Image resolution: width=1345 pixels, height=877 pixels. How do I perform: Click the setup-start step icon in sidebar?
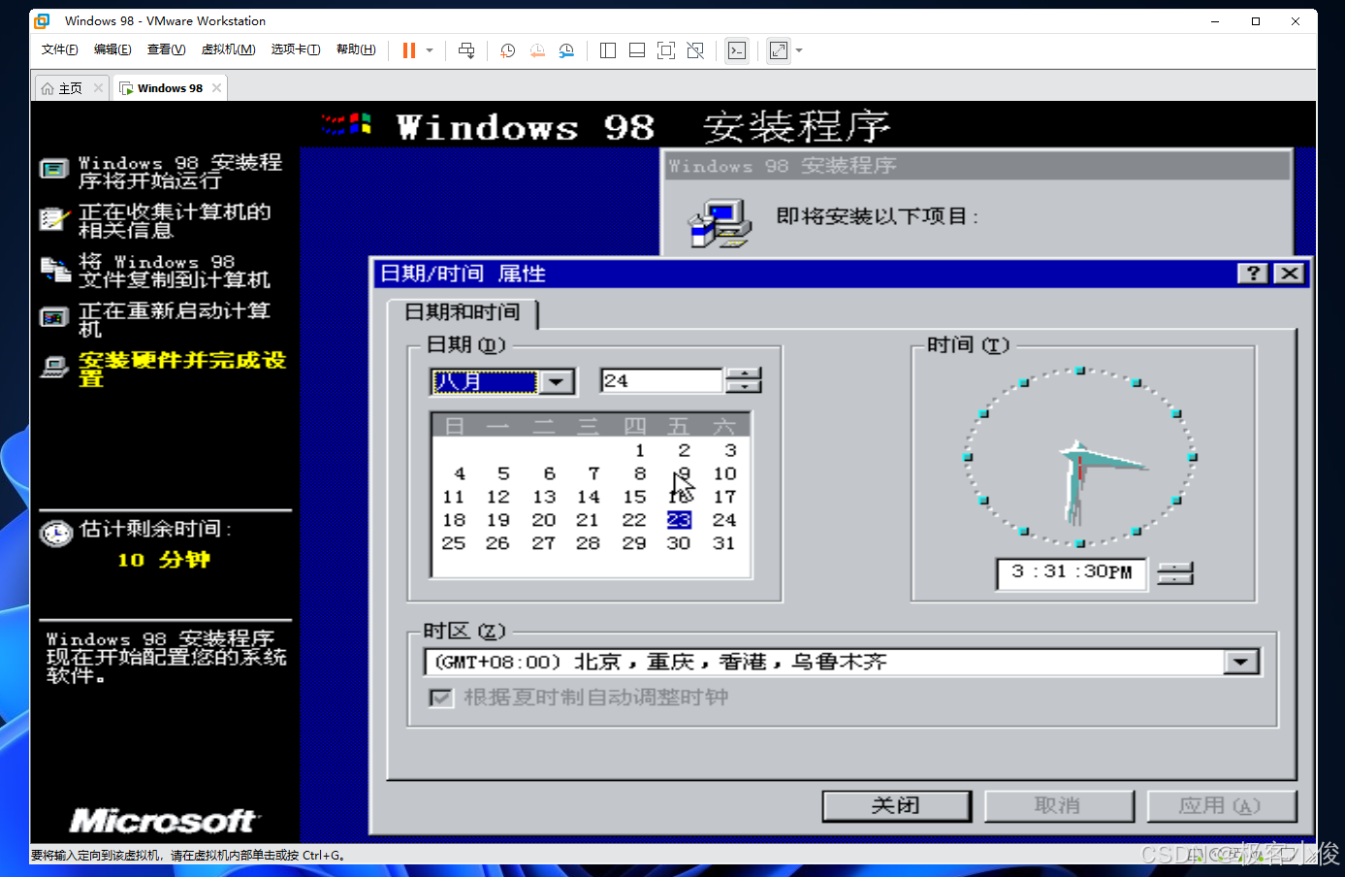click(54, 170)
